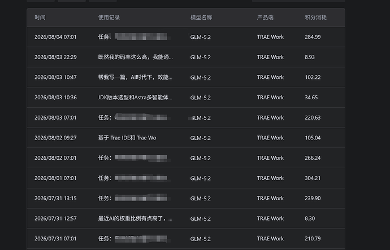Click the 220.63 points value
Screen dimensions: 390x250
[313, 117]
